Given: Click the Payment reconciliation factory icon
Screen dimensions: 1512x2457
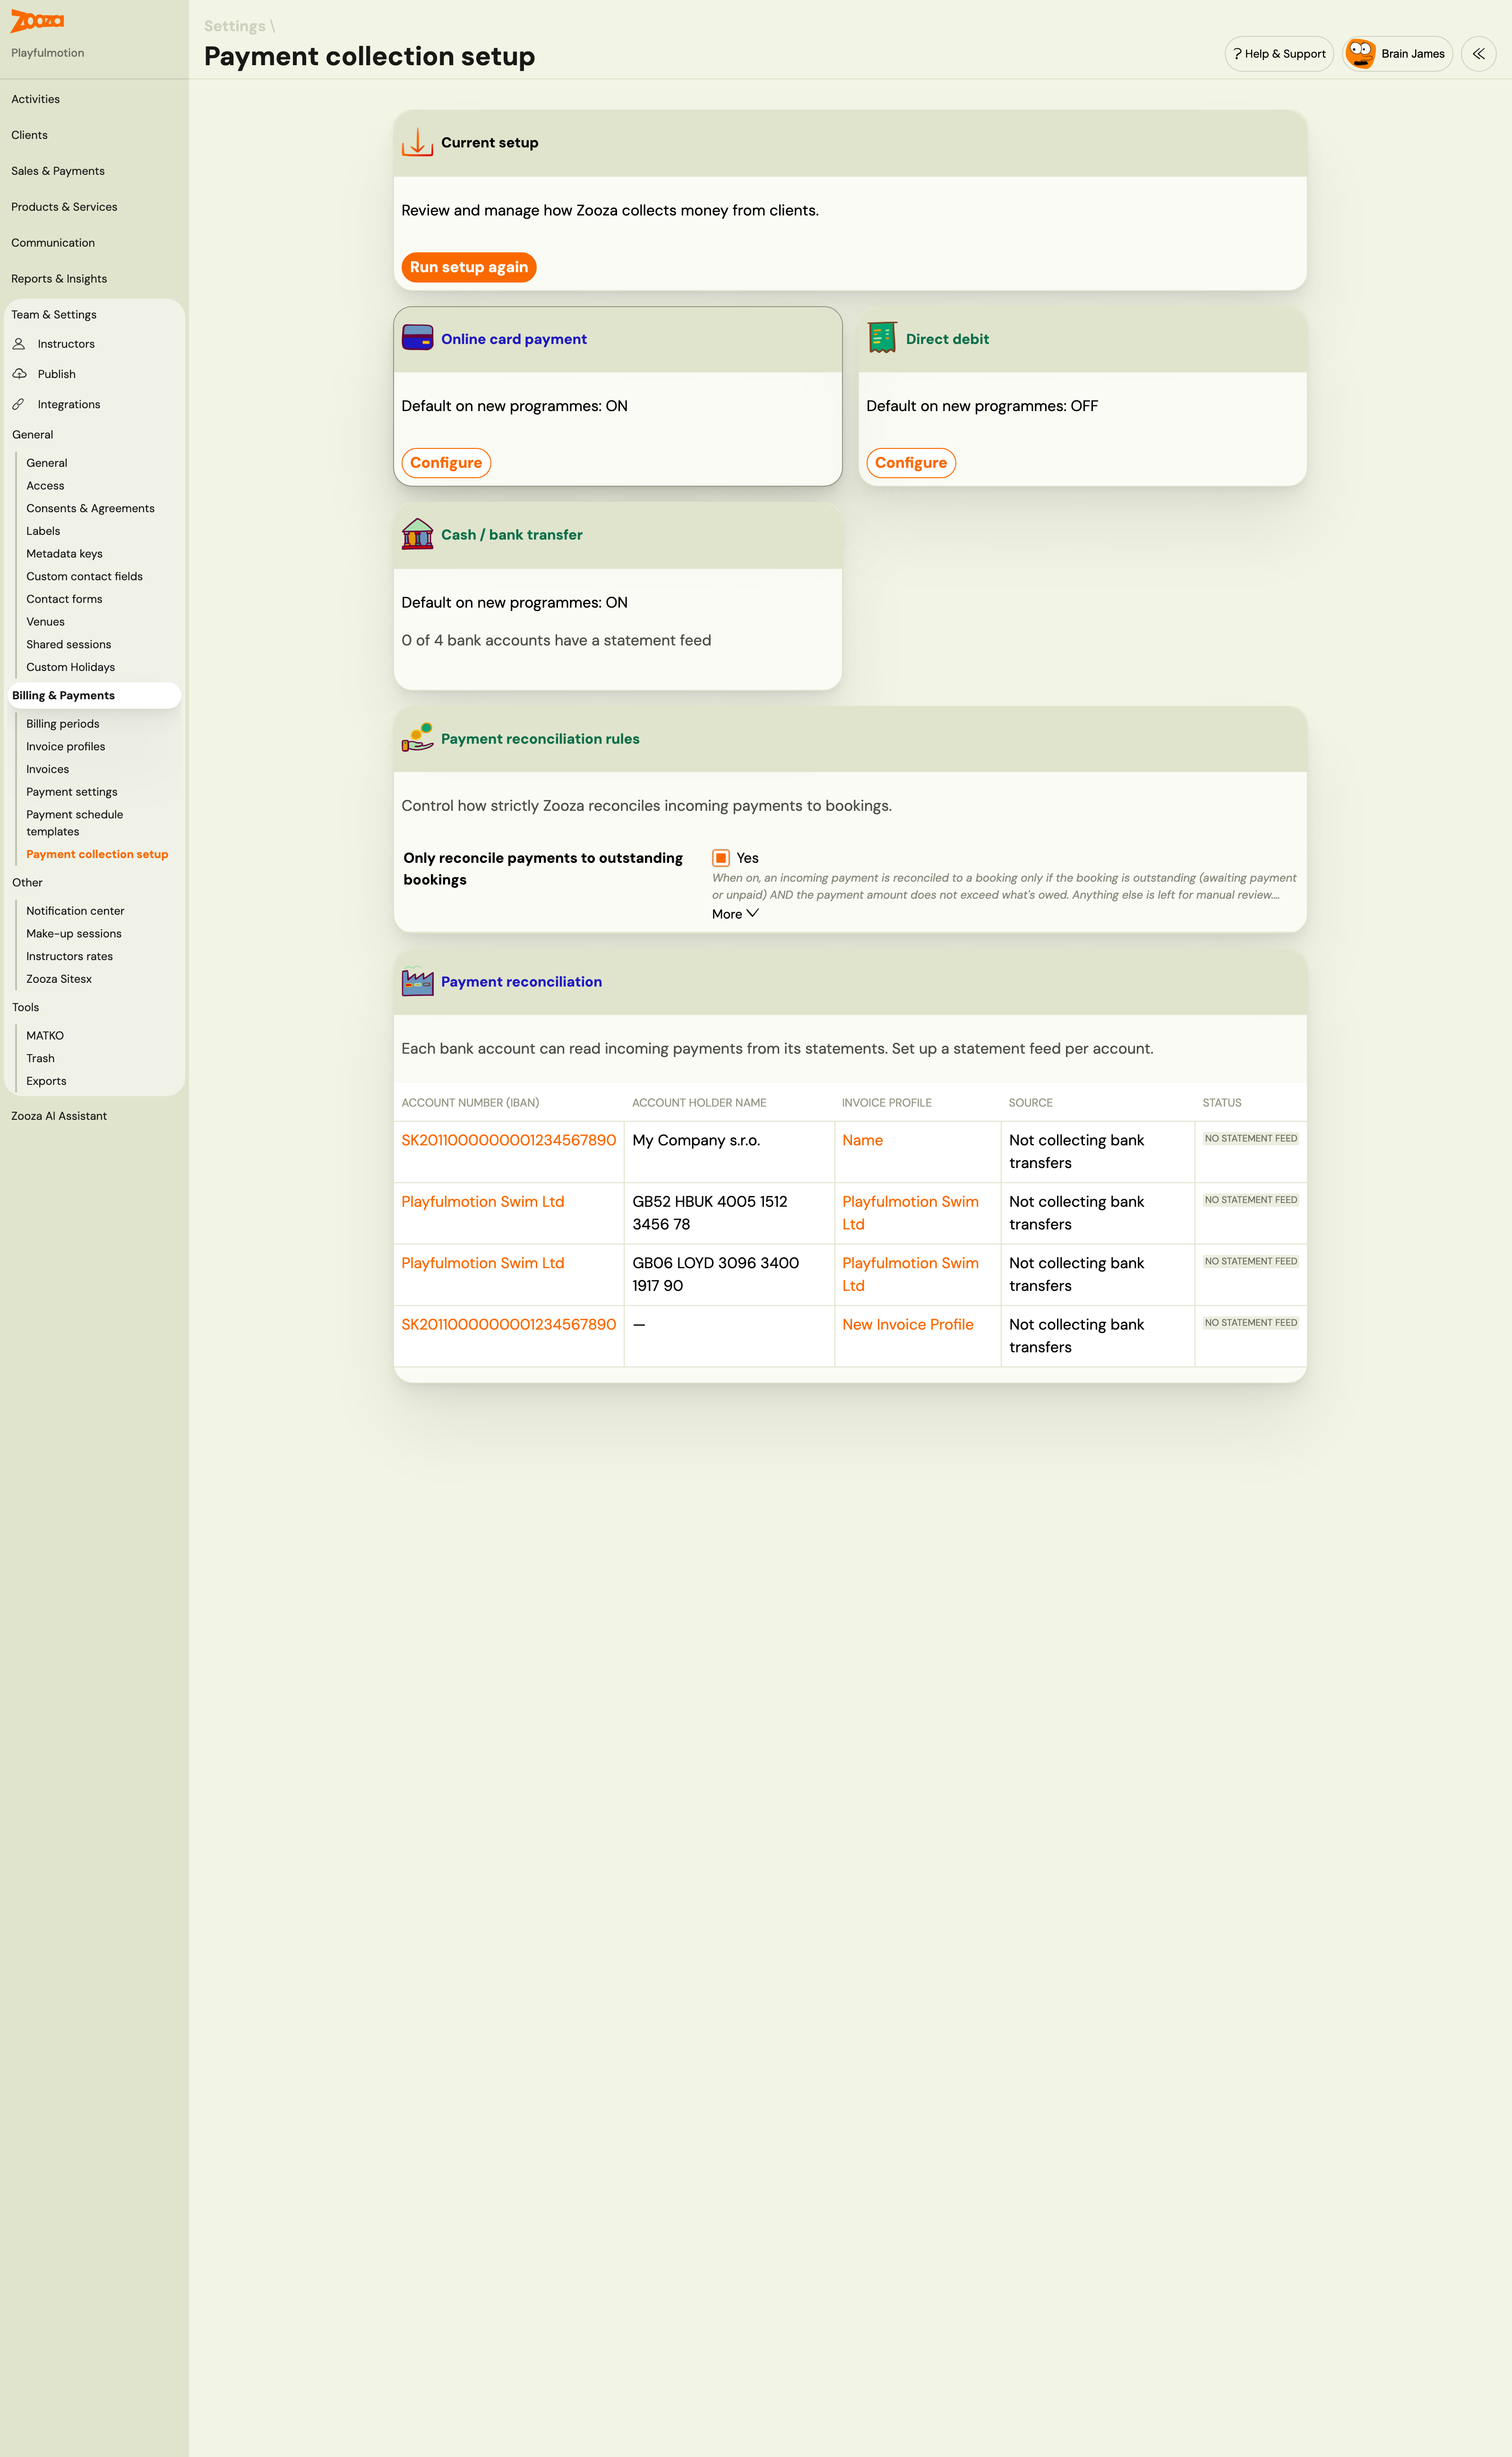Looking at the screenshot, I should point(417,981).
